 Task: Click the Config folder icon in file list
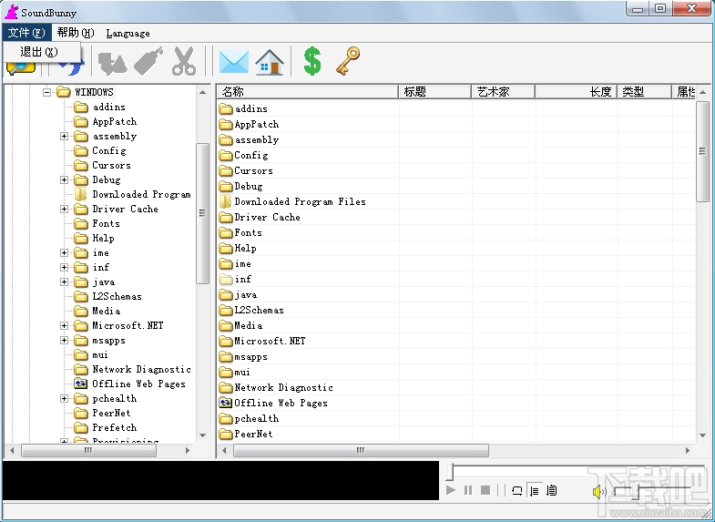(226, 156)
